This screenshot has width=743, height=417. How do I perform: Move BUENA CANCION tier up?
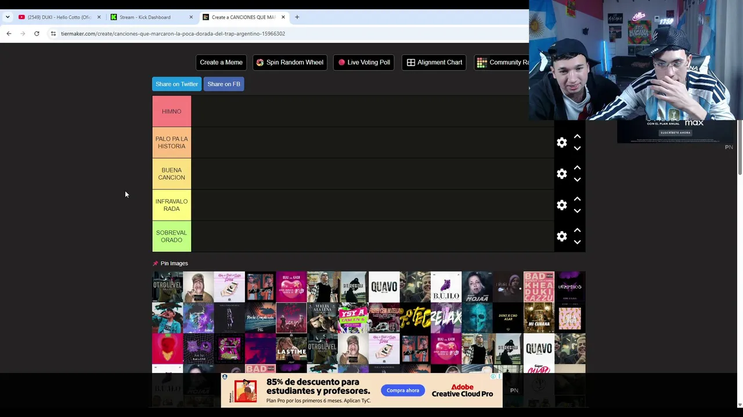click(577, 168)
